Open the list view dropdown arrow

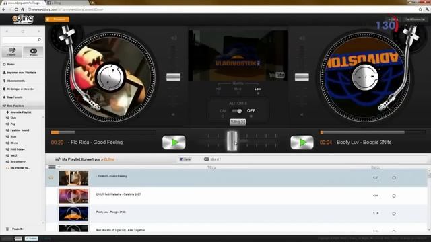[59, 167]
